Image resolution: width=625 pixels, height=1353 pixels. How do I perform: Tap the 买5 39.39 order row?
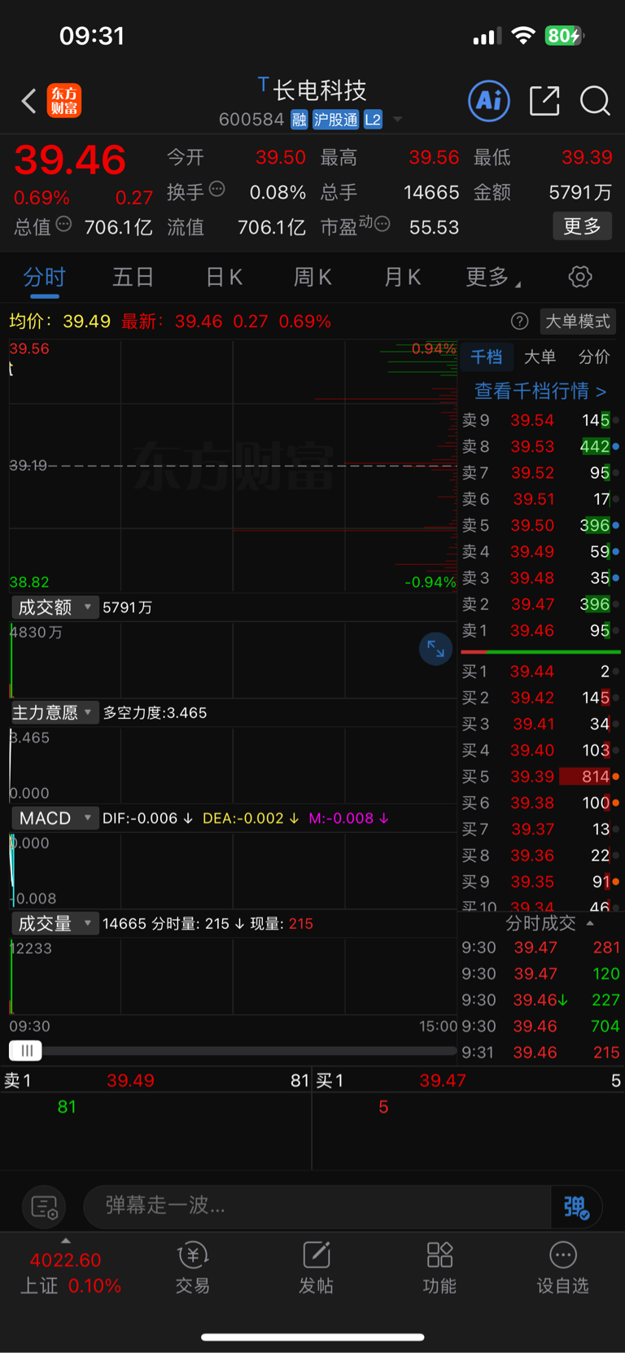[x=540, y=777]
